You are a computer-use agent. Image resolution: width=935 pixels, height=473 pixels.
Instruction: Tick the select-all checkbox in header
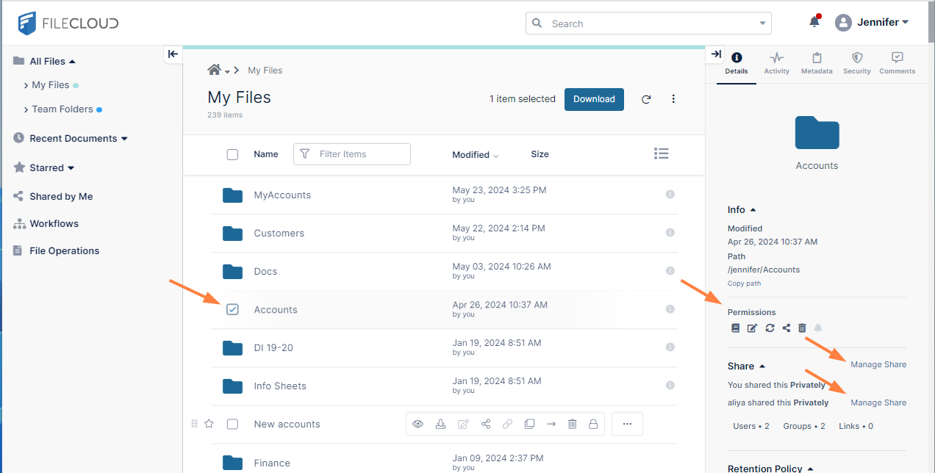(232, 154)
